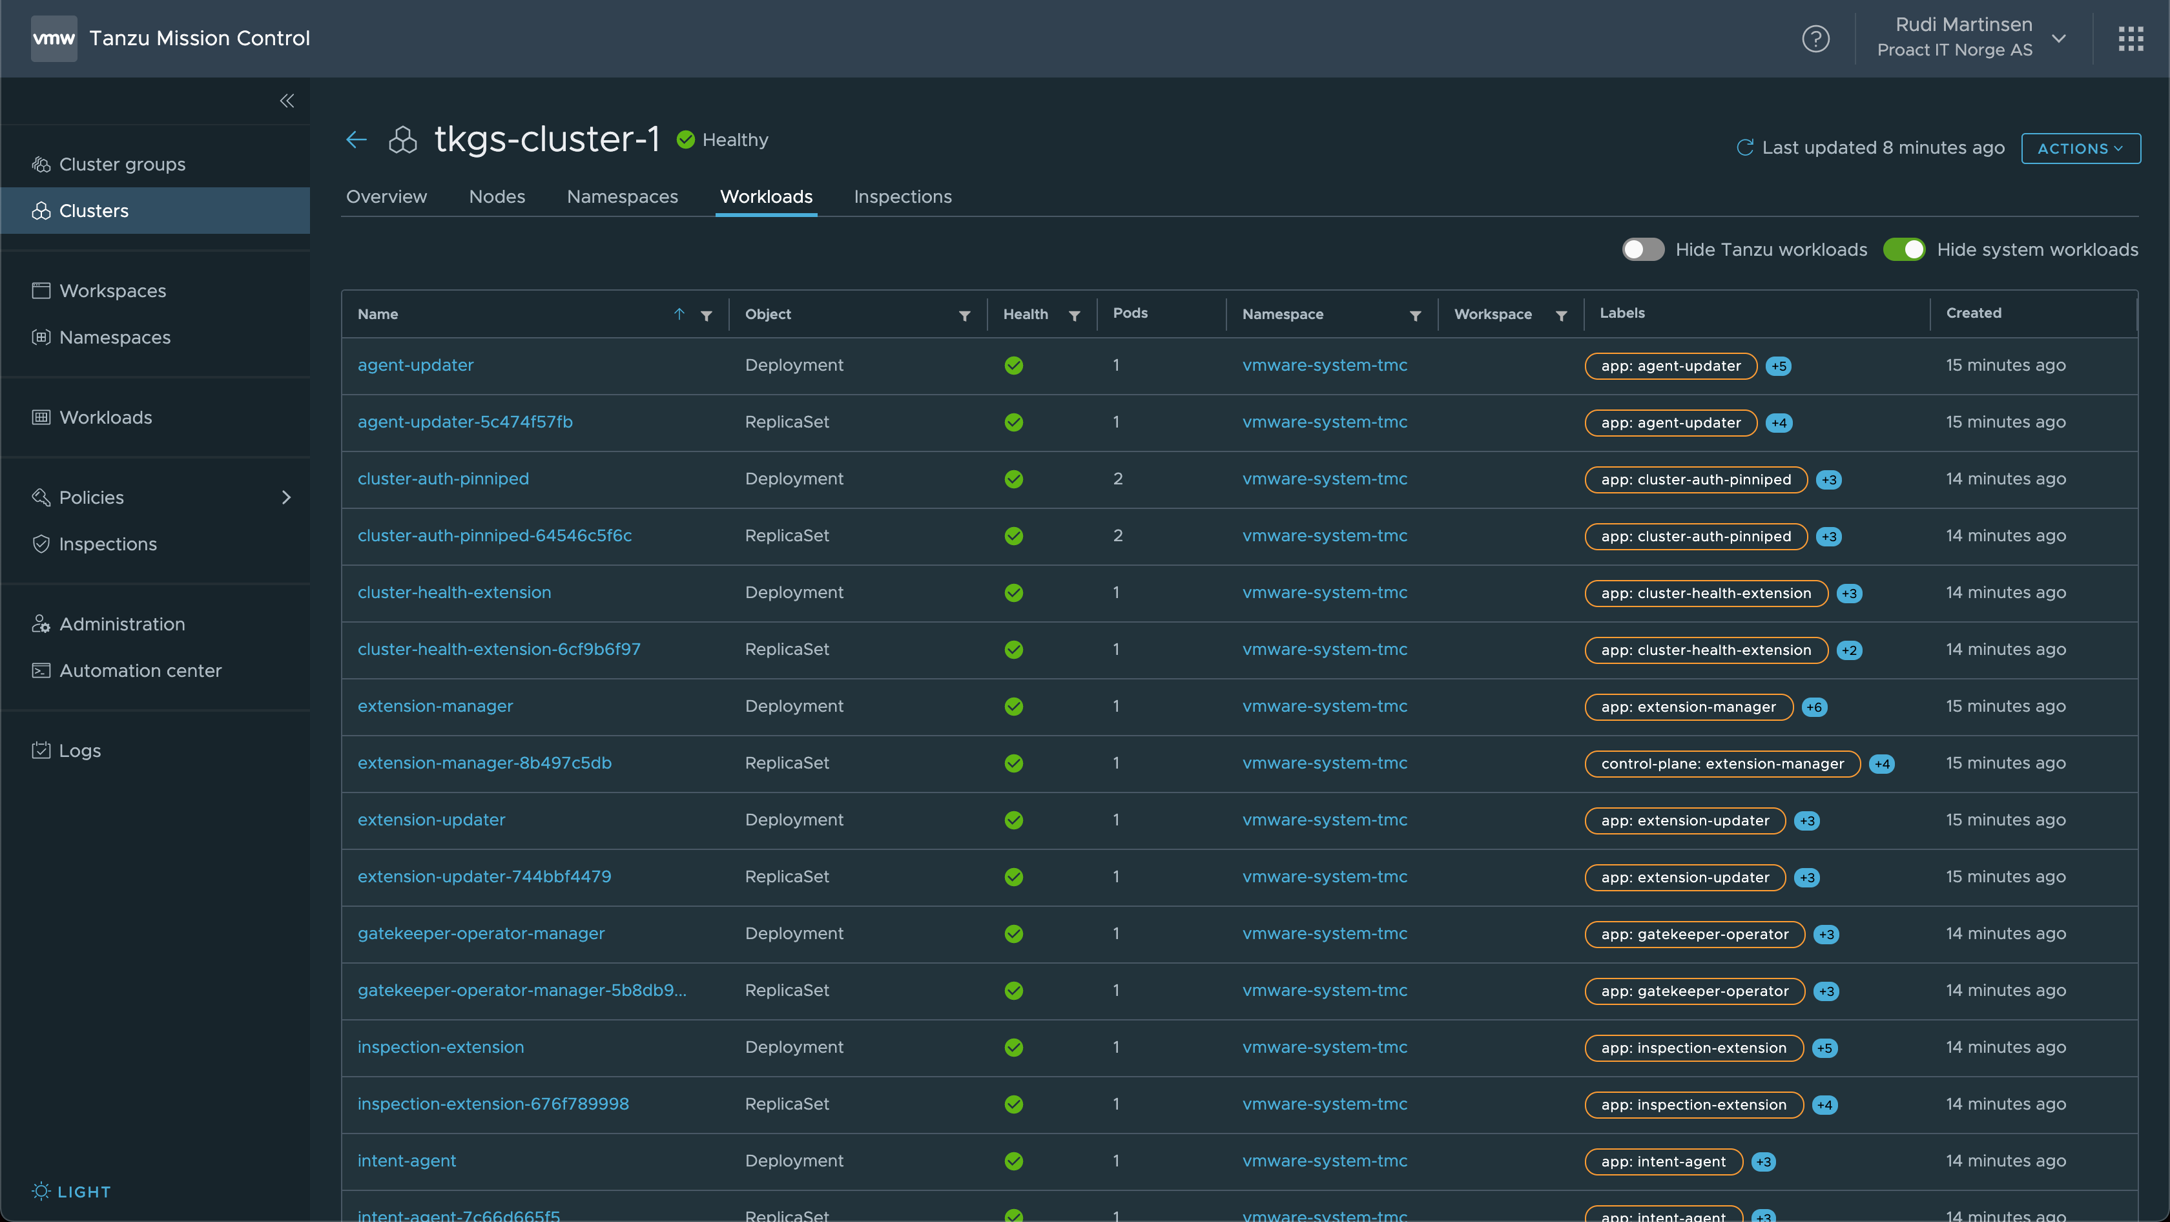This screenshot has width=2170, height=1222.
Task: Click the +4 badge for extension-manager-8b497c5db
Action: click(x=1882, y=764)
